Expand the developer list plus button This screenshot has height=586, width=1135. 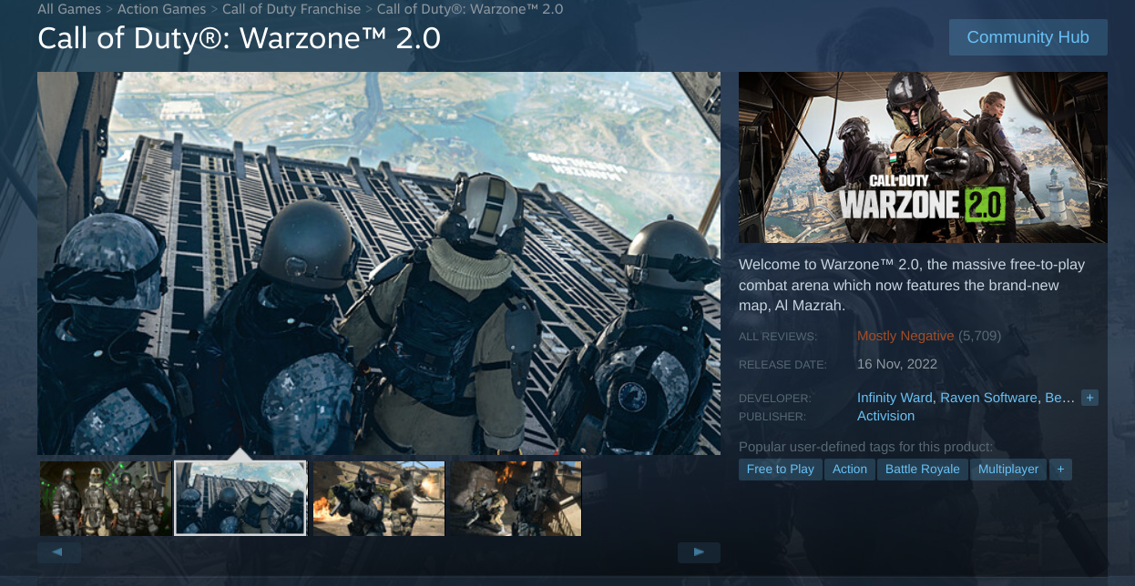[x=1089, y=398]
